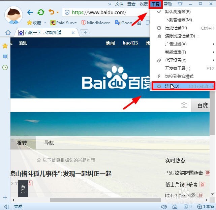This screenshot has height=210, width=216.
Task: Open the Google translate bookmark
Action: tap(128, 23)
